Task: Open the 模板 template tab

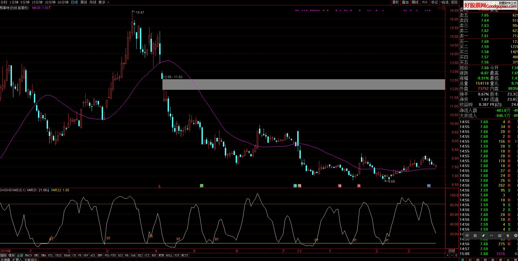Action: coord(12,255)
